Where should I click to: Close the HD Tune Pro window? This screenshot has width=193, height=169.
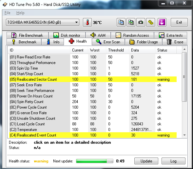click(184, 3)
